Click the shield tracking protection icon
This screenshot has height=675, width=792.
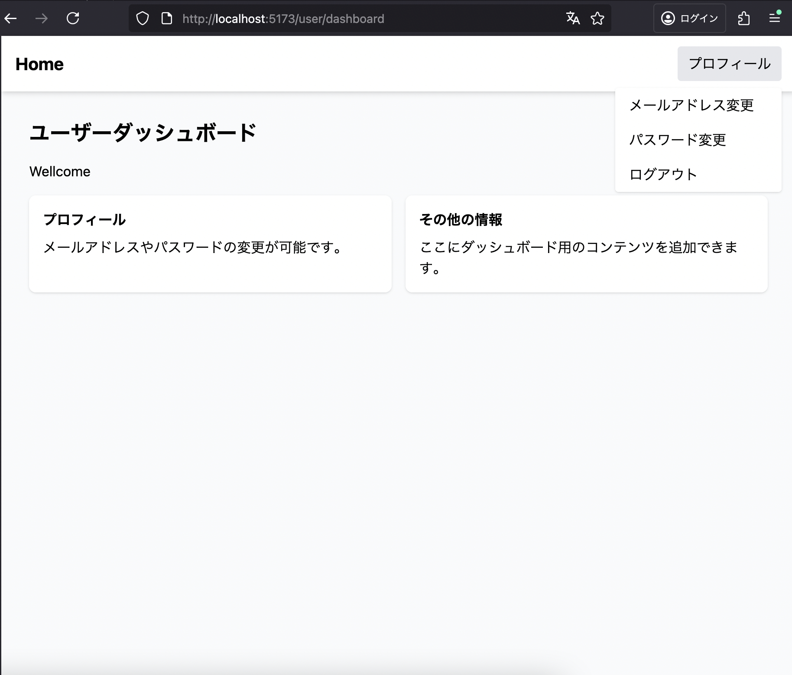click(x=142, y=18)
